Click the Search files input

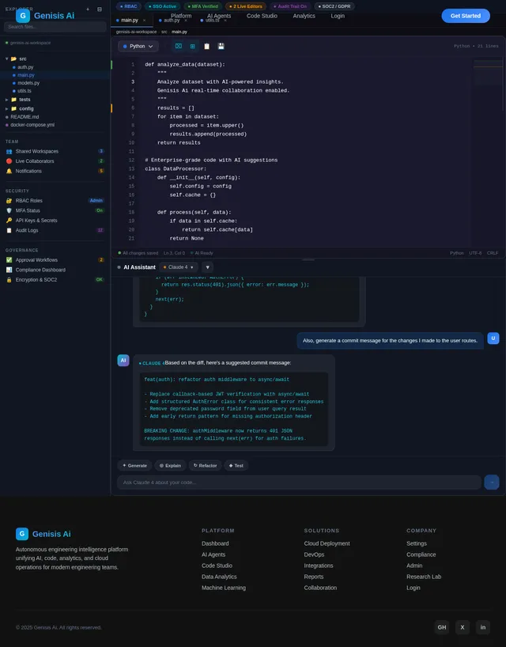click(x=55, y=27)
